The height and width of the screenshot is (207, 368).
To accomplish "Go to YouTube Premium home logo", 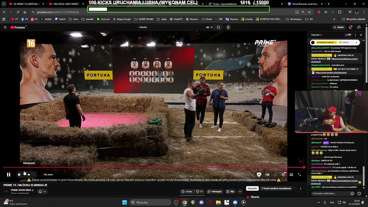I will pos(18,27).
